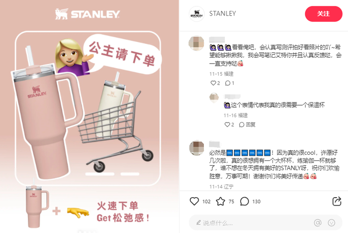Open the first commenter's blurred avatar
The height and width of the screenshot is (233, 348).
pos(196,43)
